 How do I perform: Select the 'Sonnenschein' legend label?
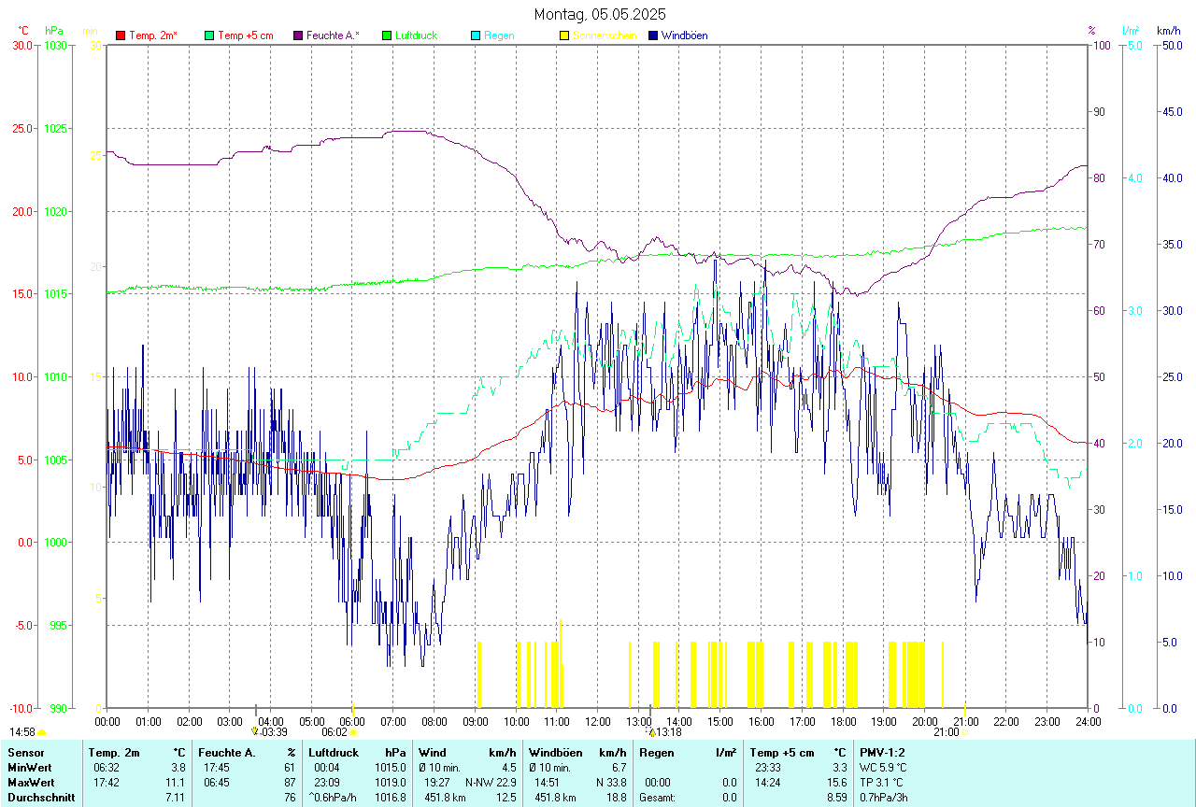coord(605,35)
